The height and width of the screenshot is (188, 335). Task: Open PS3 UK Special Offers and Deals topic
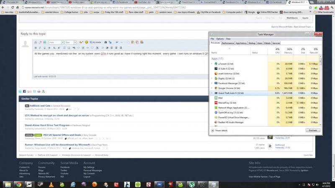click(x=62, y=135)
